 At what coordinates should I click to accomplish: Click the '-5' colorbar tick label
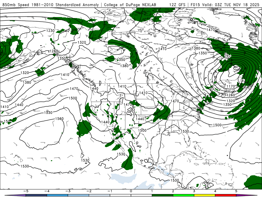point(26,191)
